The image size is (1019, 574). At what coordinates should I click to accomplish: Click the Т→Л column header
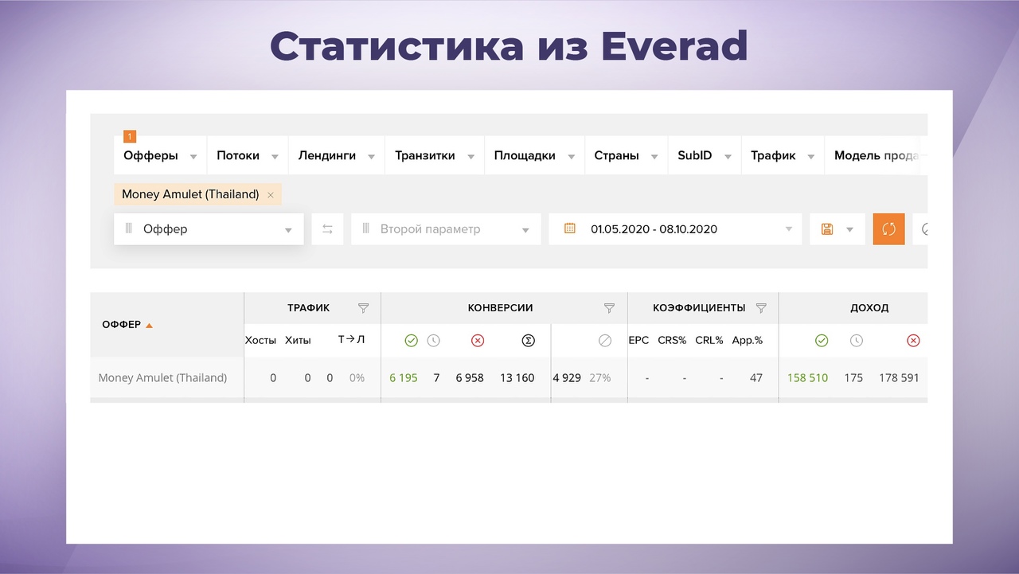351,340
